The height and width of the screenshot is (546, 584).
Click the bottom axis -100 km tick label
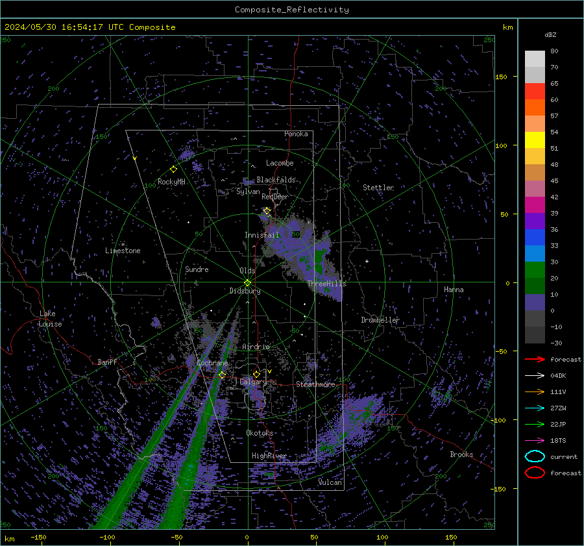click(107, 537)
